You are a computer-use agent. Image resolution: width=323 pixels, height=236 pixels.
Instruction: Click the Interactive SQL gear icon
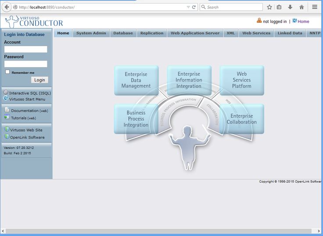pyautogui.click(x=6, y=92)
